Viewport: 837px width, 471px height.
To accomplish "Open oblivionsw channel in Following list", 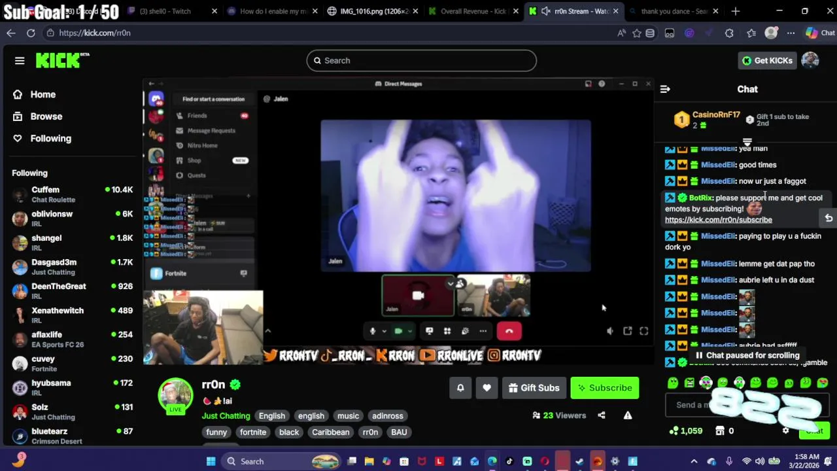I will click(x=72, y=218).
